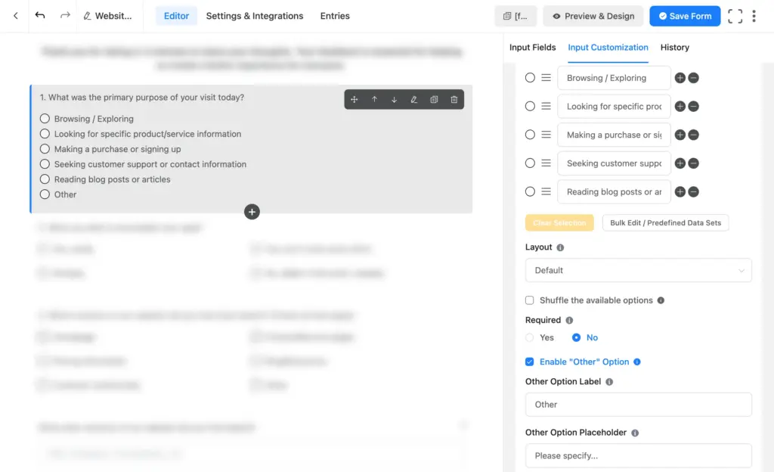Set Required to No
The image size is (774, 472).
(x=576, y=337)
